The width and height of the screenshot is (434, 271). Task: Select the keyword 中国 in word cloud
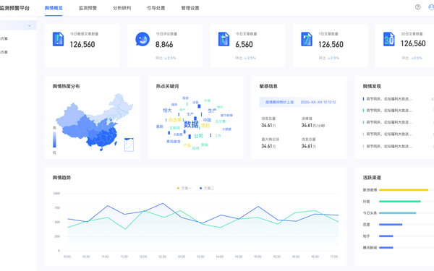(207, 120)
